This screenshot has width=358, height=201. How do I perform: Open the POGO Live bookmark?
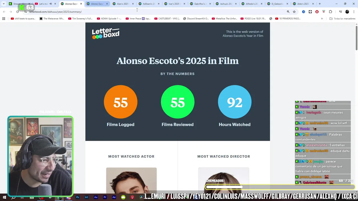point(253,19)
